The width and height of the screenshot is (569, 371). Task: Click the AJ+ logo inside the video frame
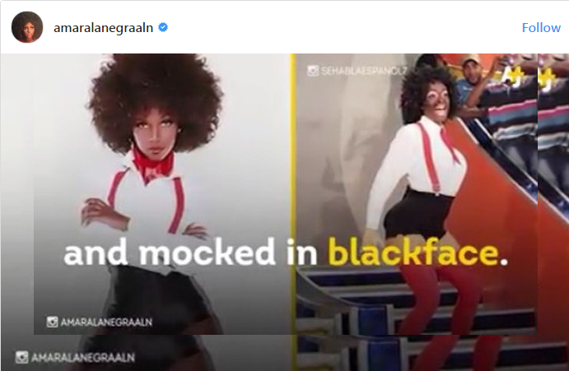[x=514, y=77]
